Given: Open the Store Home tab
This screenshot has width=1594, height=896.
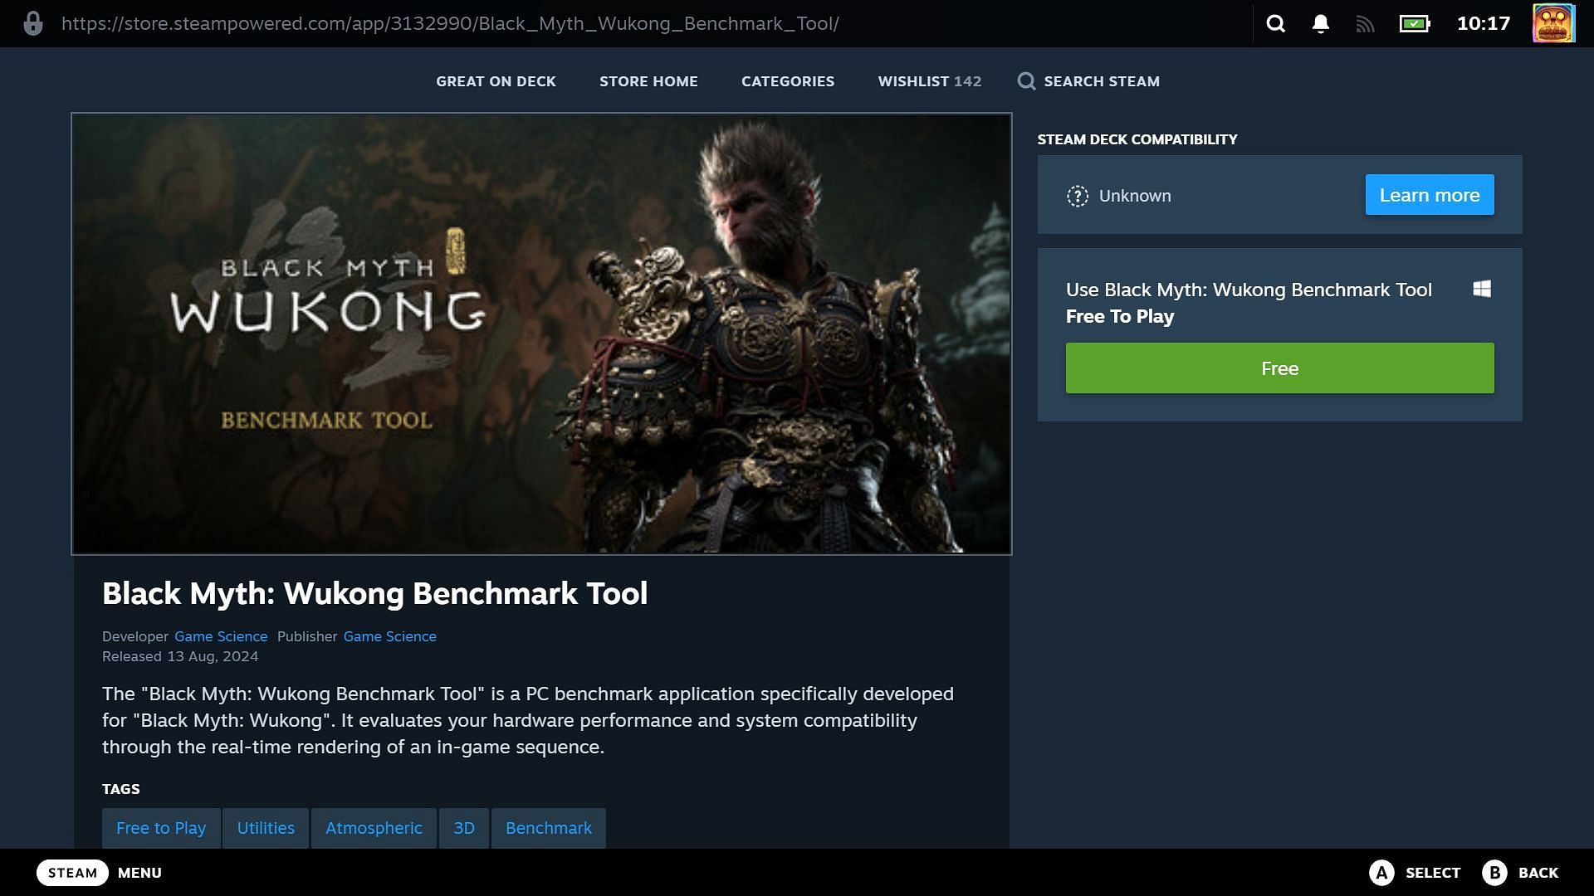Looking at the screenshot, I should point(648,81).
